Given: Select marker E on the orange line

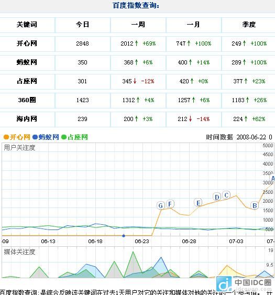Looking at the screenshot, I should 198,203.
